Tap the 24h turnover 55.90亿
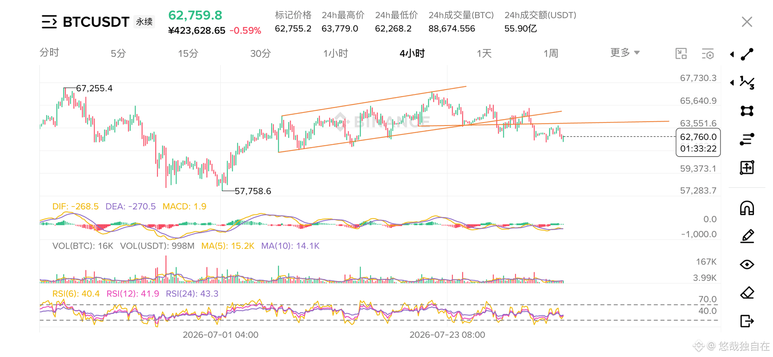The image size is (773, 357). [x=520, y=28]
